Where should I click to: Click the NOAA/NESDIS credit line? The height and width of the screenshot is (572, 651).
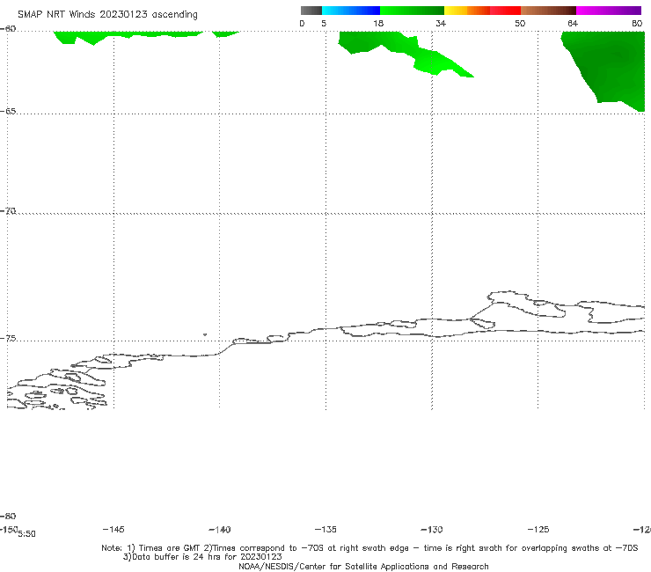pos(363,566)
